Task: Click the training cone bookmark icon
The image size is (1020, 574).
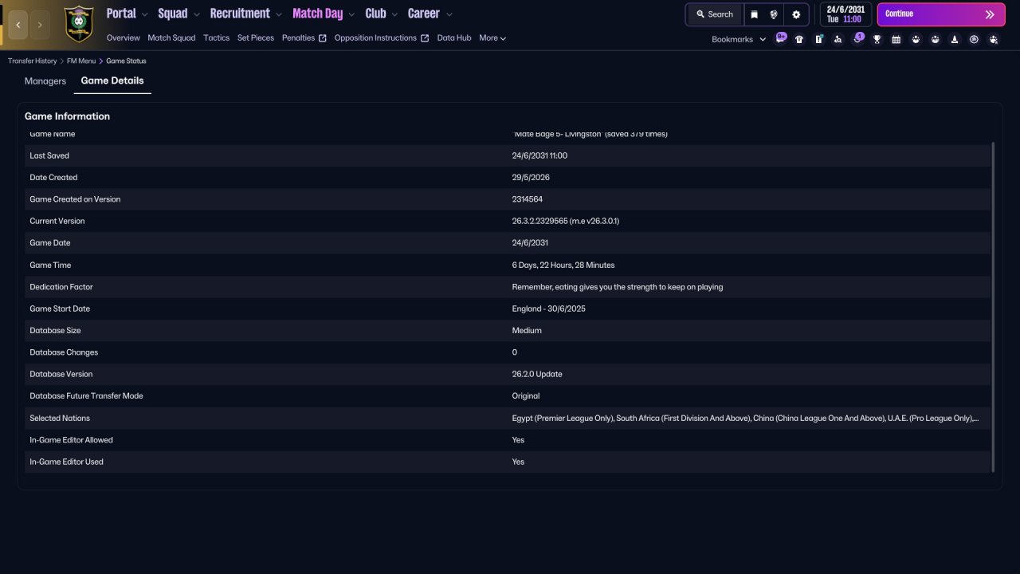Action: click(x=954, y=39)
